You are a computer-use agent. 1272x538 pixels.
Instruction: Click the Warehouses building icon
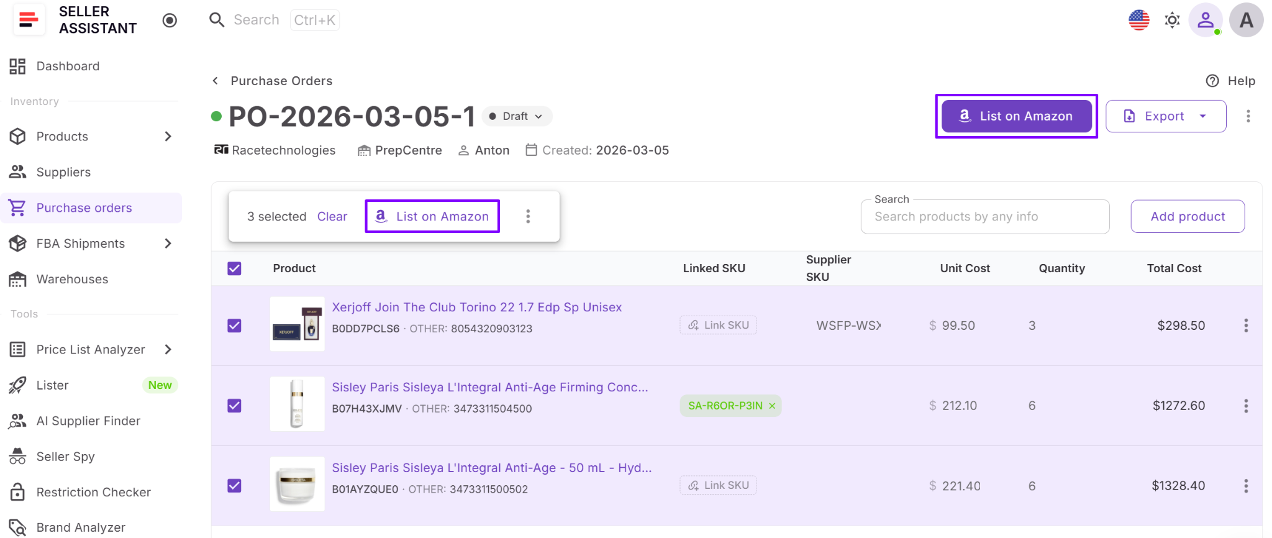click(x=17, y=279)
